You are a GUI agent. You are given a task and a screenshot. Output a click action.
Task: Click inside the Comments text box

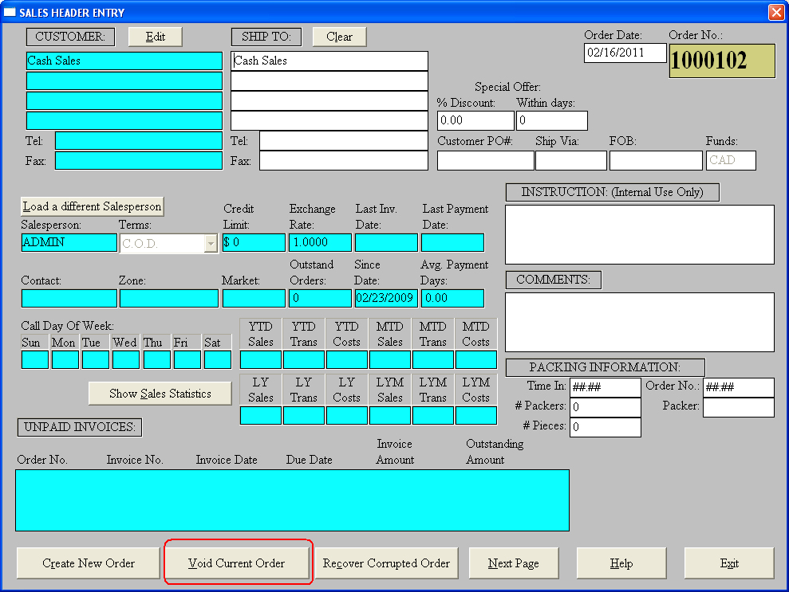(x=639, y=322)
